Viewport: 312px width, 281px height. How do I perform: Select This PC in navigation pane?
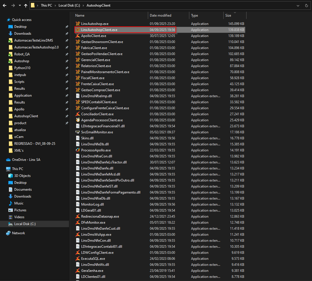pyautogui.click(x=17, y=169)
